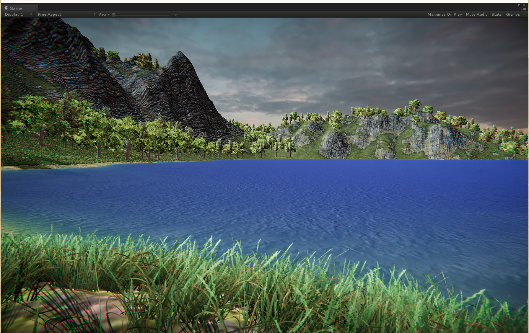Viewport: 529px width, 333px height.
Task: Toggle Mute Audio
Action: pos(477,15)
